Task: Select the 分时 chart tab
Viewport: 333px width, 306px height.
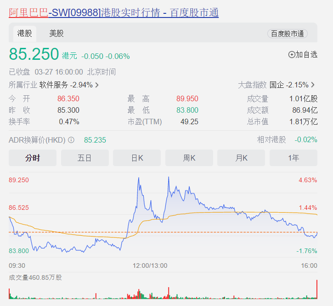Action: [x=33, y=158]
